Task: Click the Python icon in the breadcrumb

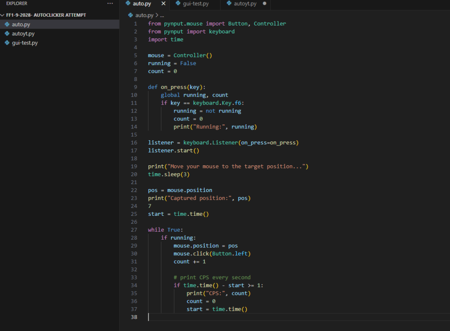Action: click(131, 15)
